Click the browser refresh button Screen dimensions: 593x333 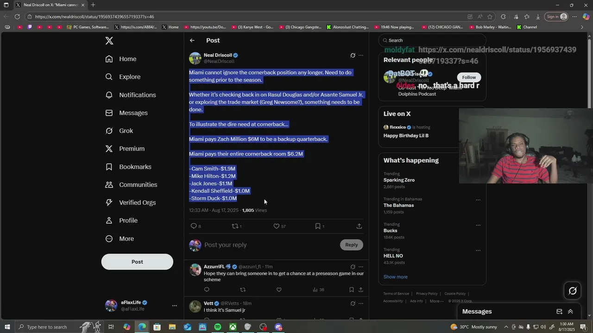pos(17,17)
